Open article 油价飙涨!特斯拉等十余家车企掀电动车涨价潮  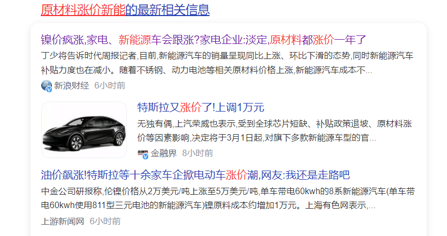(x=195, y=175)
